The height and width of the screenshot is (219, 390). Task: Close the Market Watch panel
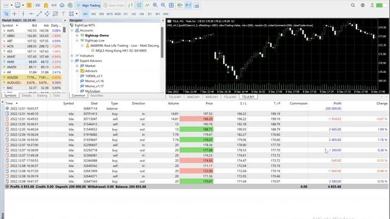click(x=65, y=20)
